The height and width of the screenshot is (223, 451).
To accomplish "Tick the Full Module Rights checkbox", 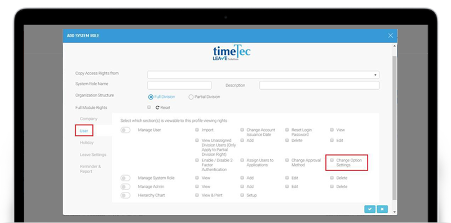I will tap(149, 107).
